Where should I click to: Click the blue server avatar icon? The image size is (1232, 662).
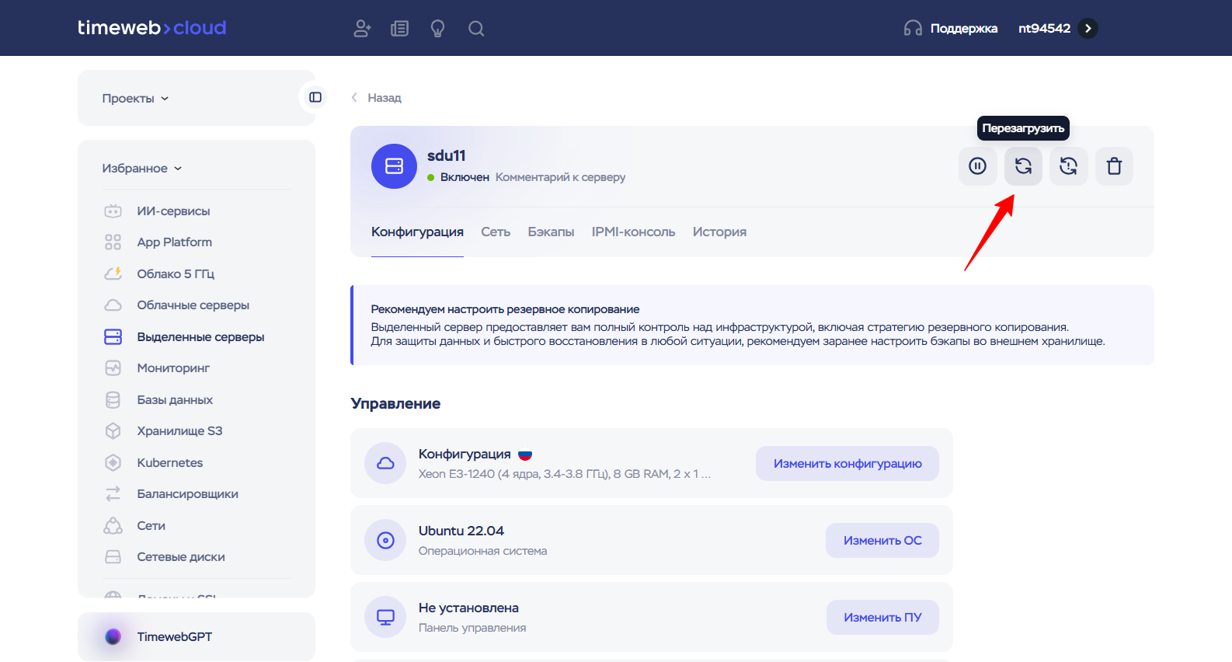(x=395, y=166)
